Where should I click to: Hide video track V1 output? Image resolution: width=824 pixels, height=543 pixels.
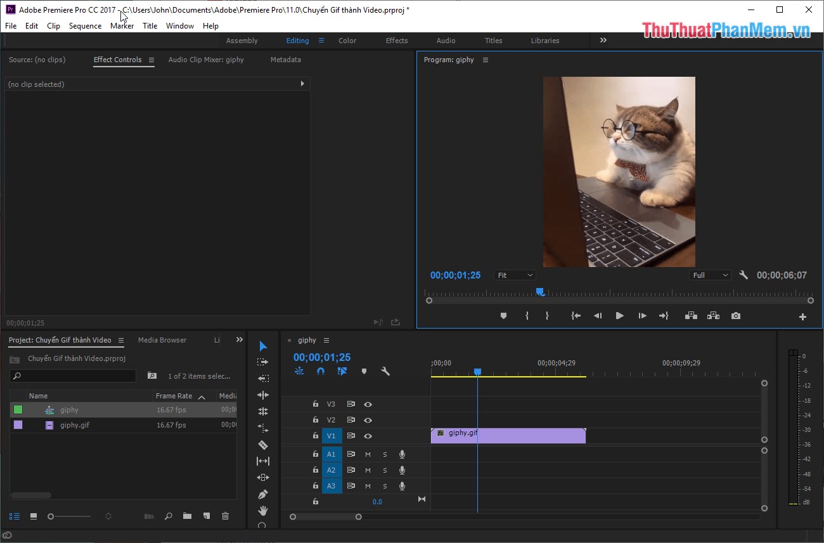[368, 436]
